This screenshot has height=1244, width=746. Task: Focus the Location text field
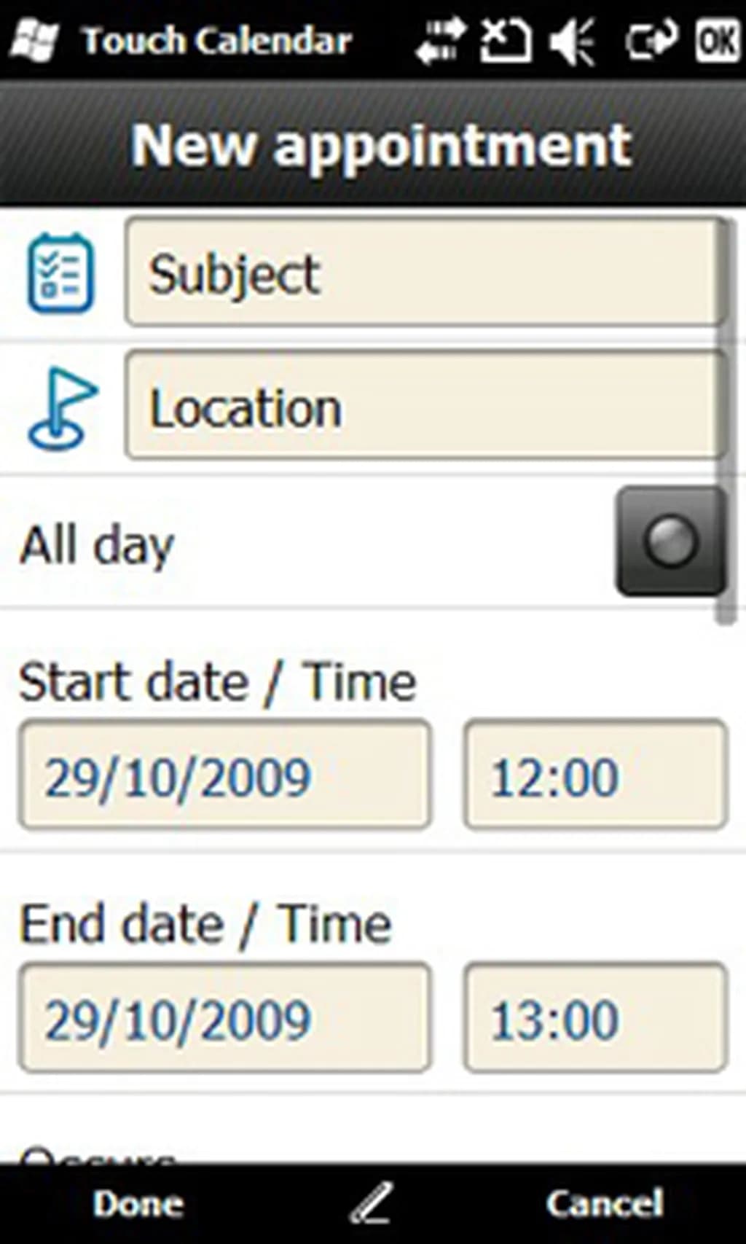tap(423, 406)
